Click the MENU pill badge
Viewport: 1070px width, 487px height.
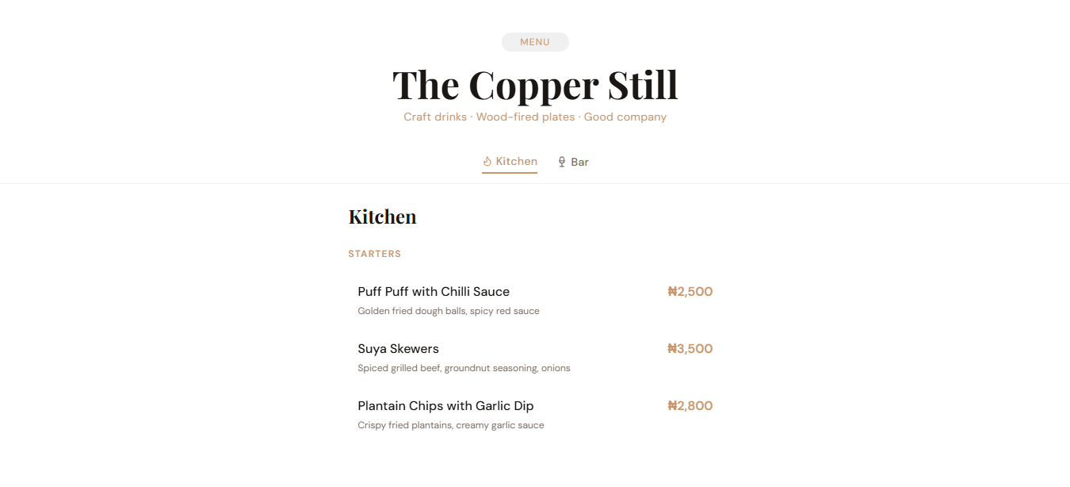[535, 42]
